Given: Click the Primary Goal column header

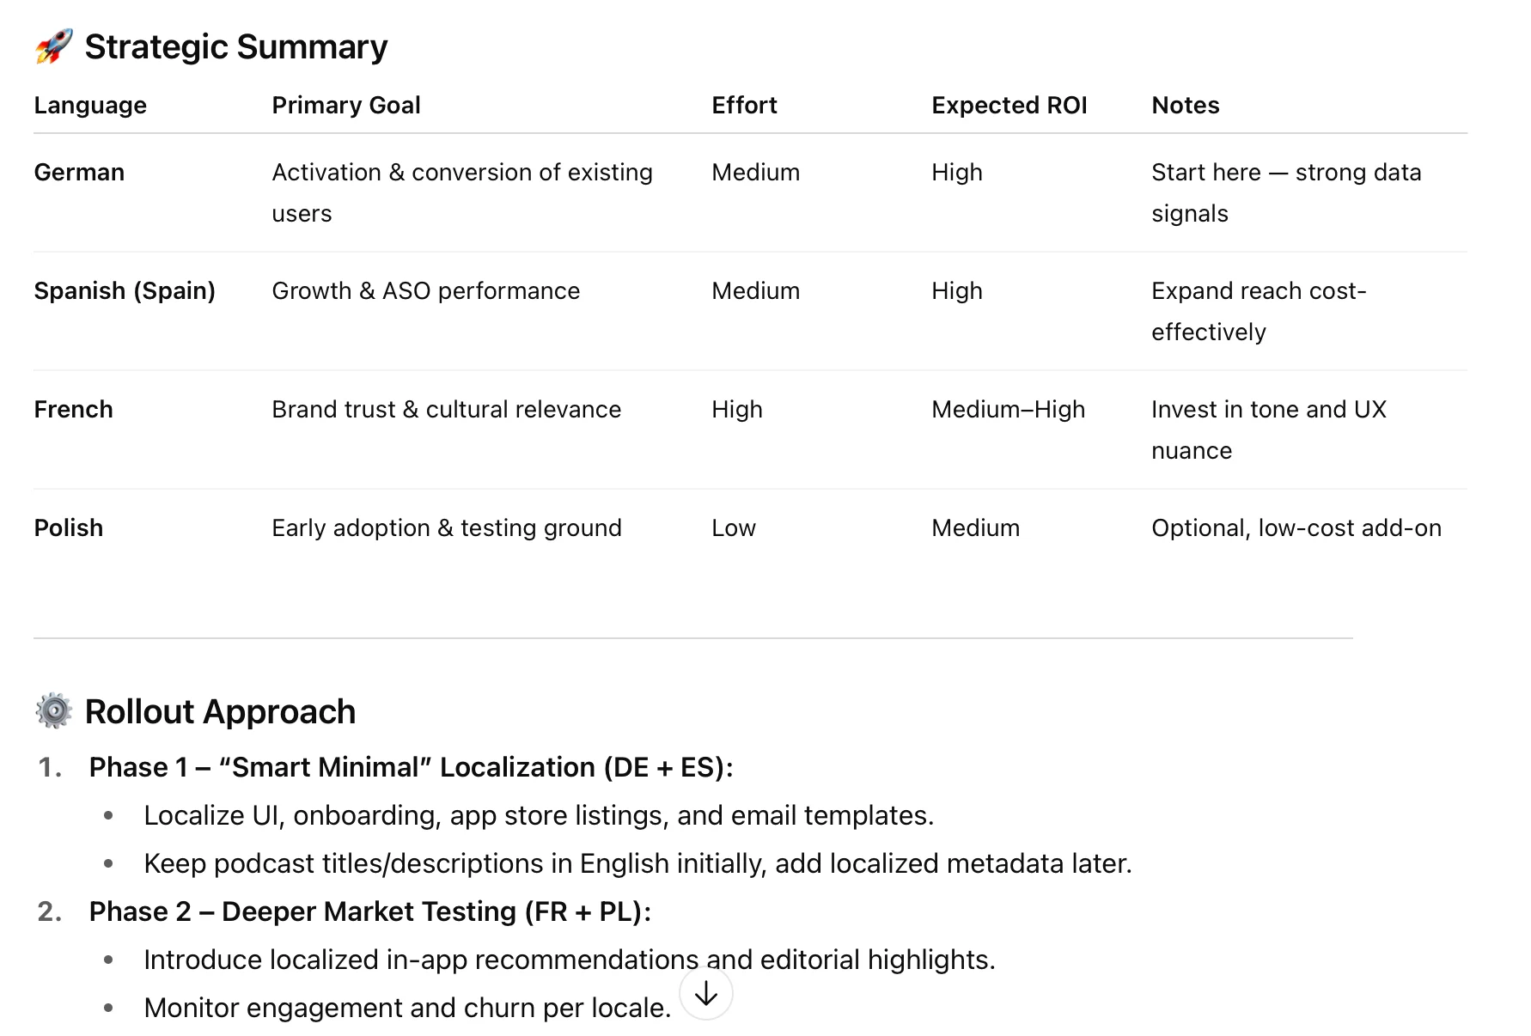Looking at the screenshot, I should pyautogui.click(x=345, y=105).
